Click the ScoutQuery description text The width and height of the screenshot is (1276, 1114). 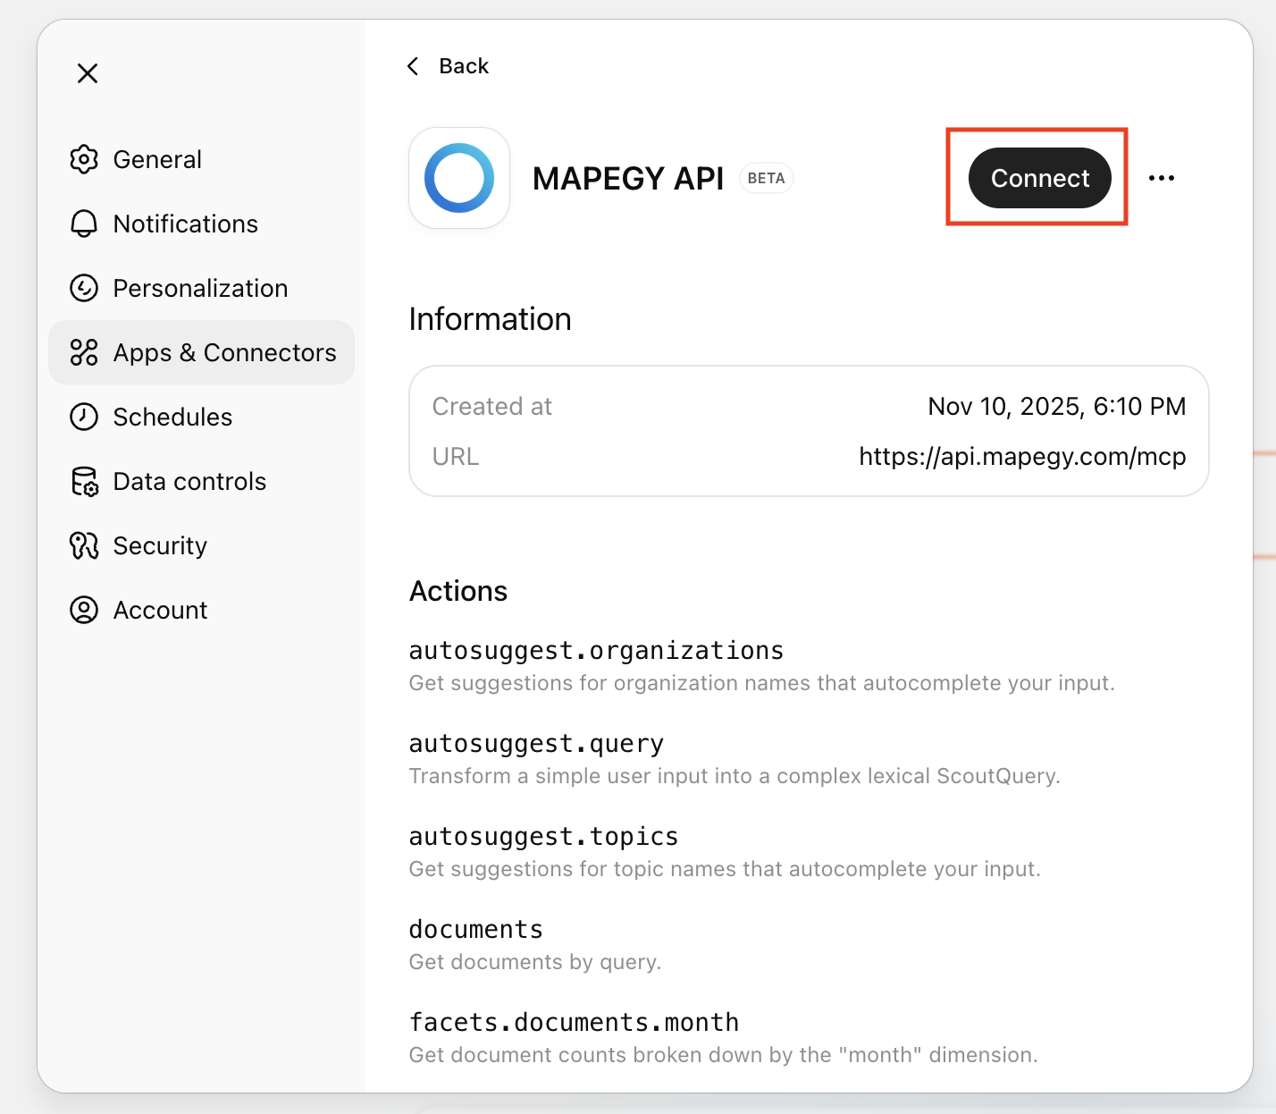coord(735,776)
